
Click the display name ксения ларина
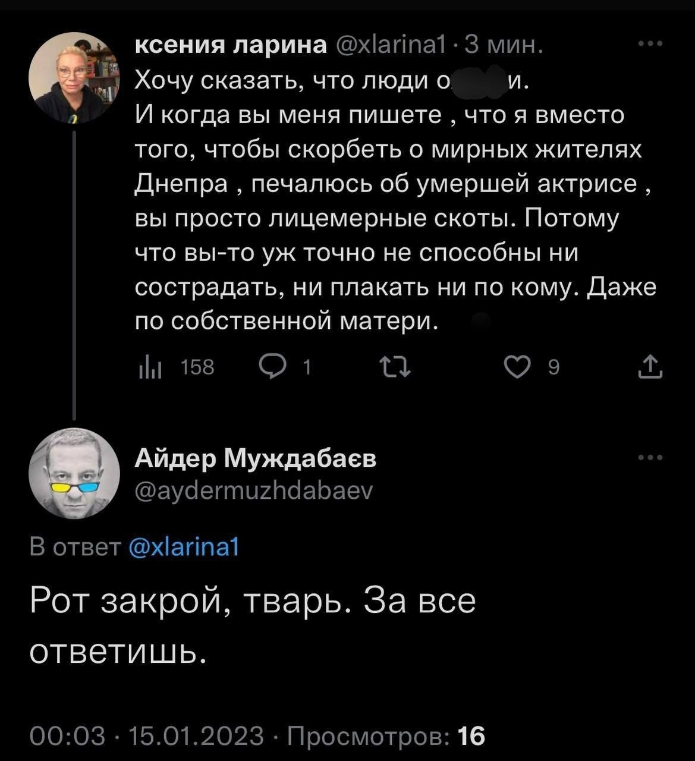click(x=231, y=45)
